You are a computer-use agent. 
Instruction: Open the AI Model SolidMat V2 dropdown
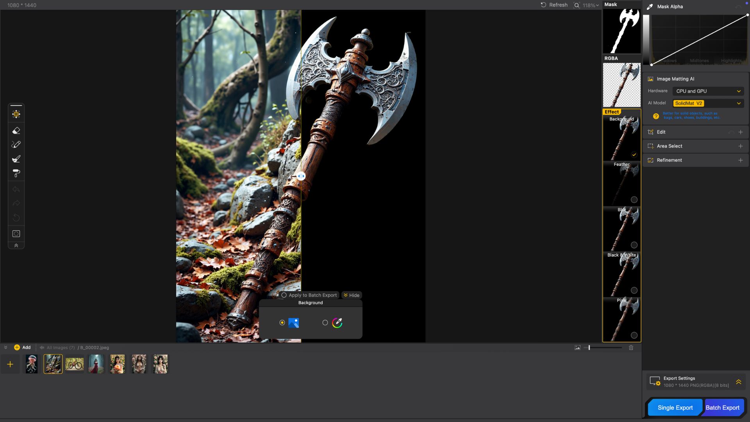tap(708, 103)
